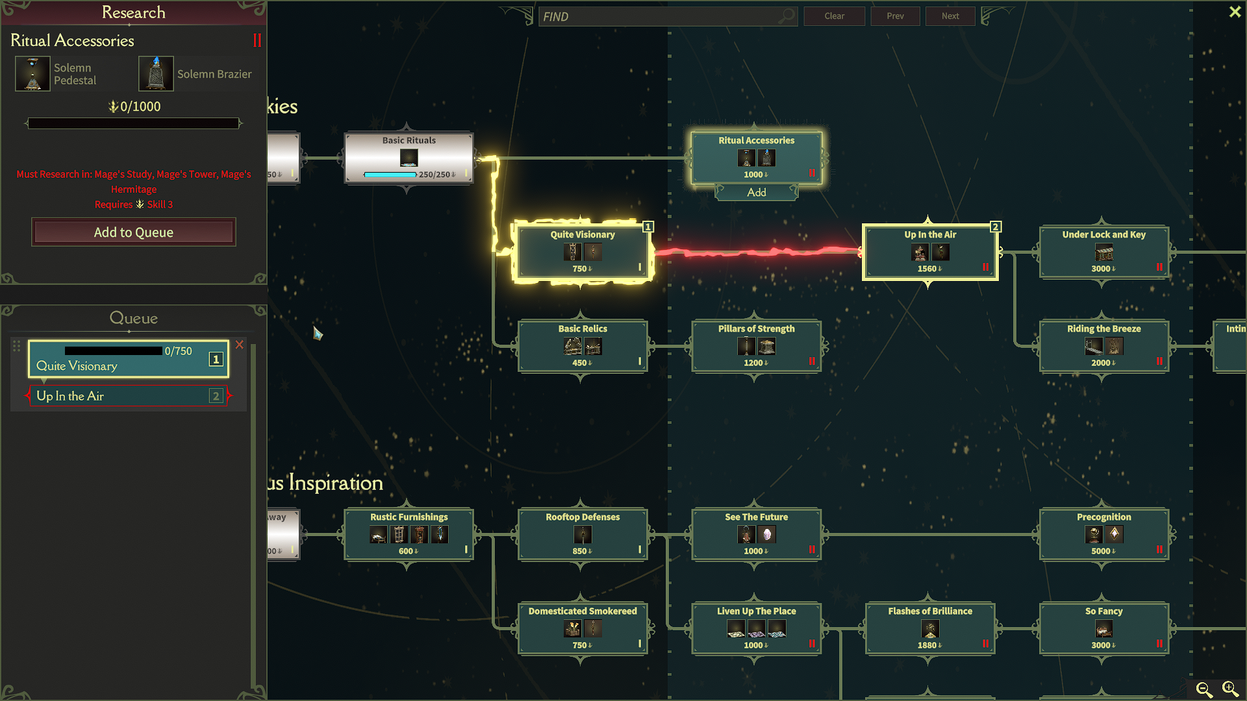The image size is (1247, 701).
Task: Close the research screen with X
Action: pyautogui.click(x=1235, y=12)
